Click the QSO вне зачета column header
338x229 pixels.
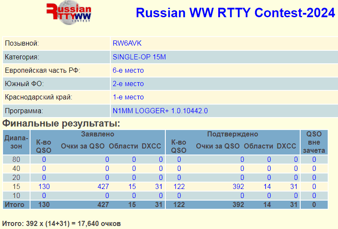pyautogui.click(x=314, y=142)
